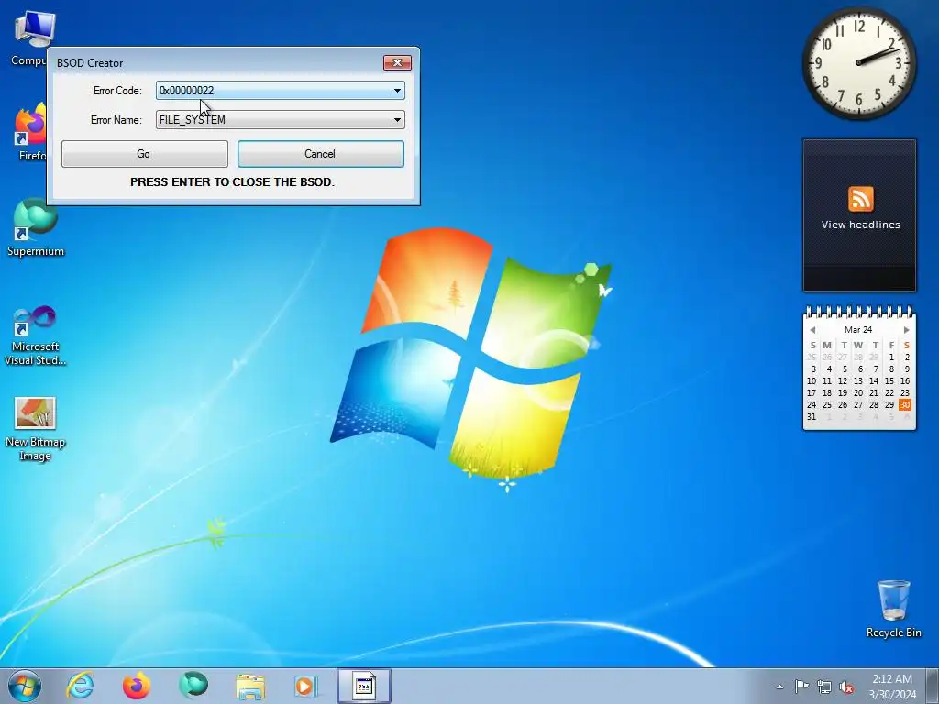Screen dimensions: 939x704
Task: Open Windows Explorer from the taskbar
Action: (x=250, y=686)
